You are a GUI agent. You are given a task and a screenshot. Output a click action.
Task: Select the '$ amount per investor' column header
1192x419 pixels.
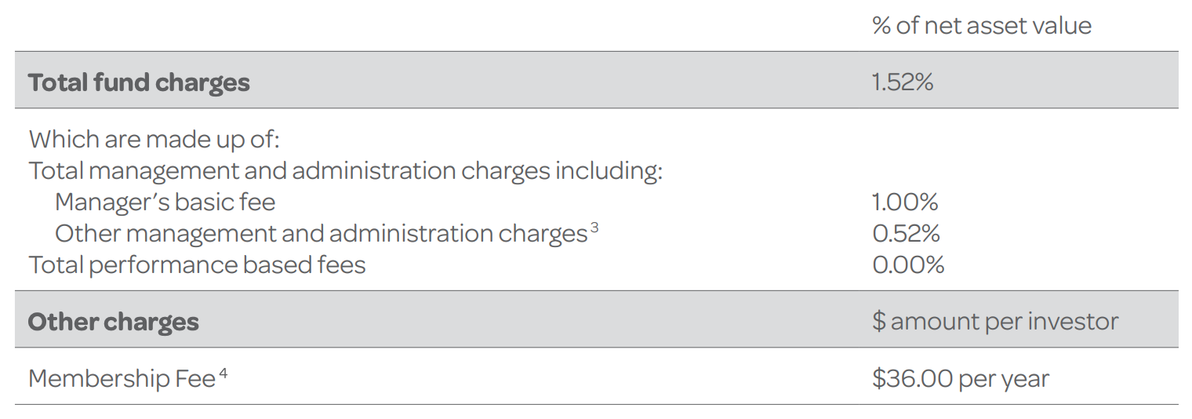point(995,322)
